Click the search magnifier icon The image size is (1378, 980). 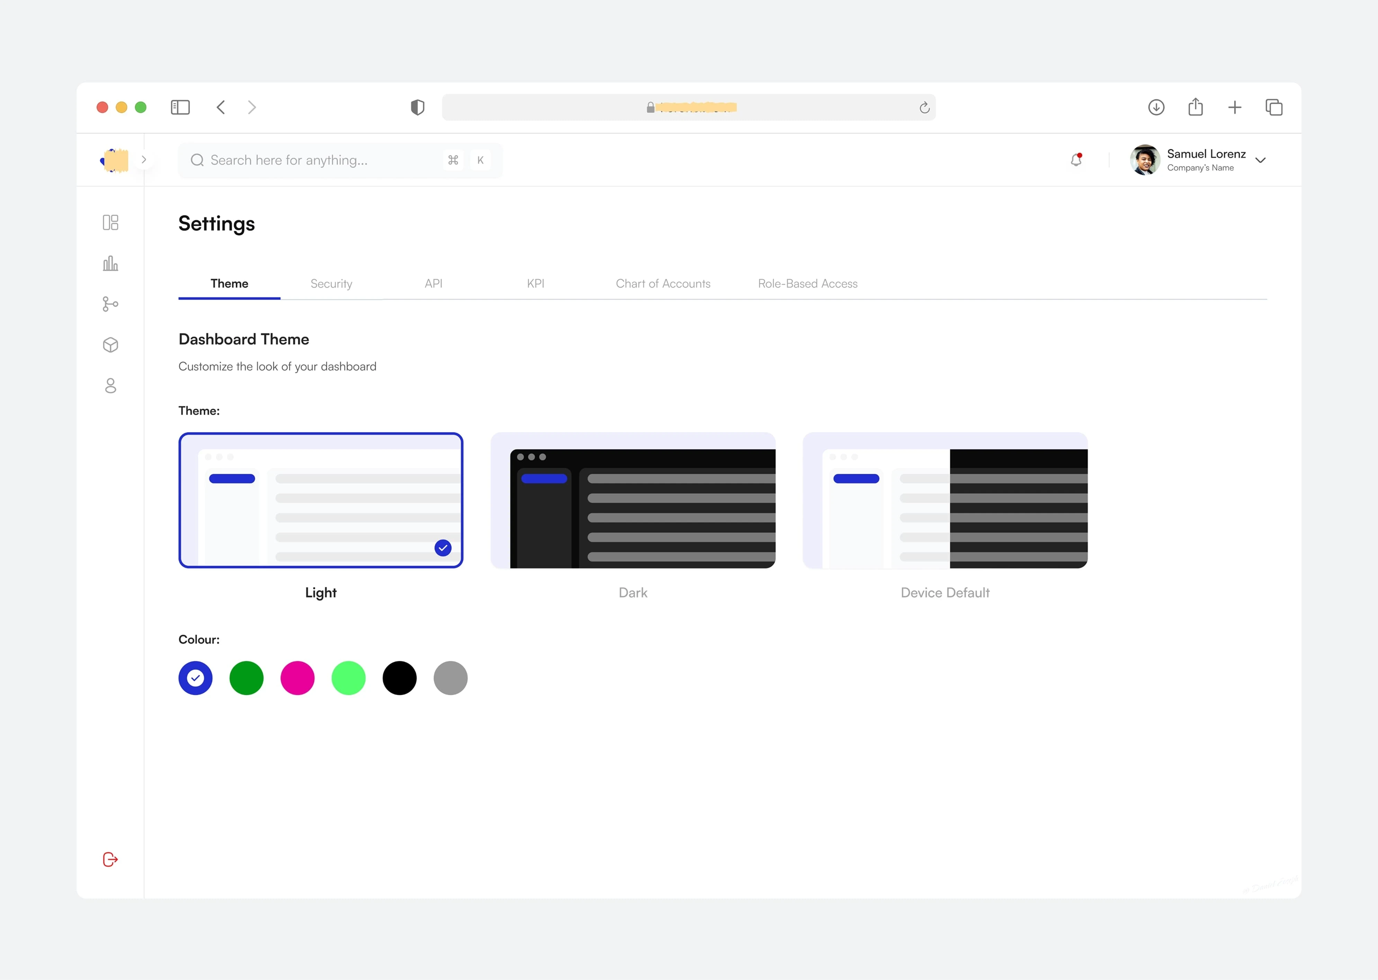click(197, 160)
